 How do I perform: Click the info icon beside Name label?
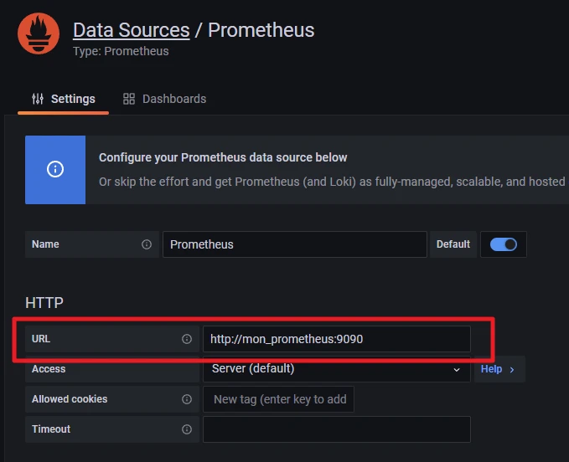pyautogui.click(x=147, y=244)
